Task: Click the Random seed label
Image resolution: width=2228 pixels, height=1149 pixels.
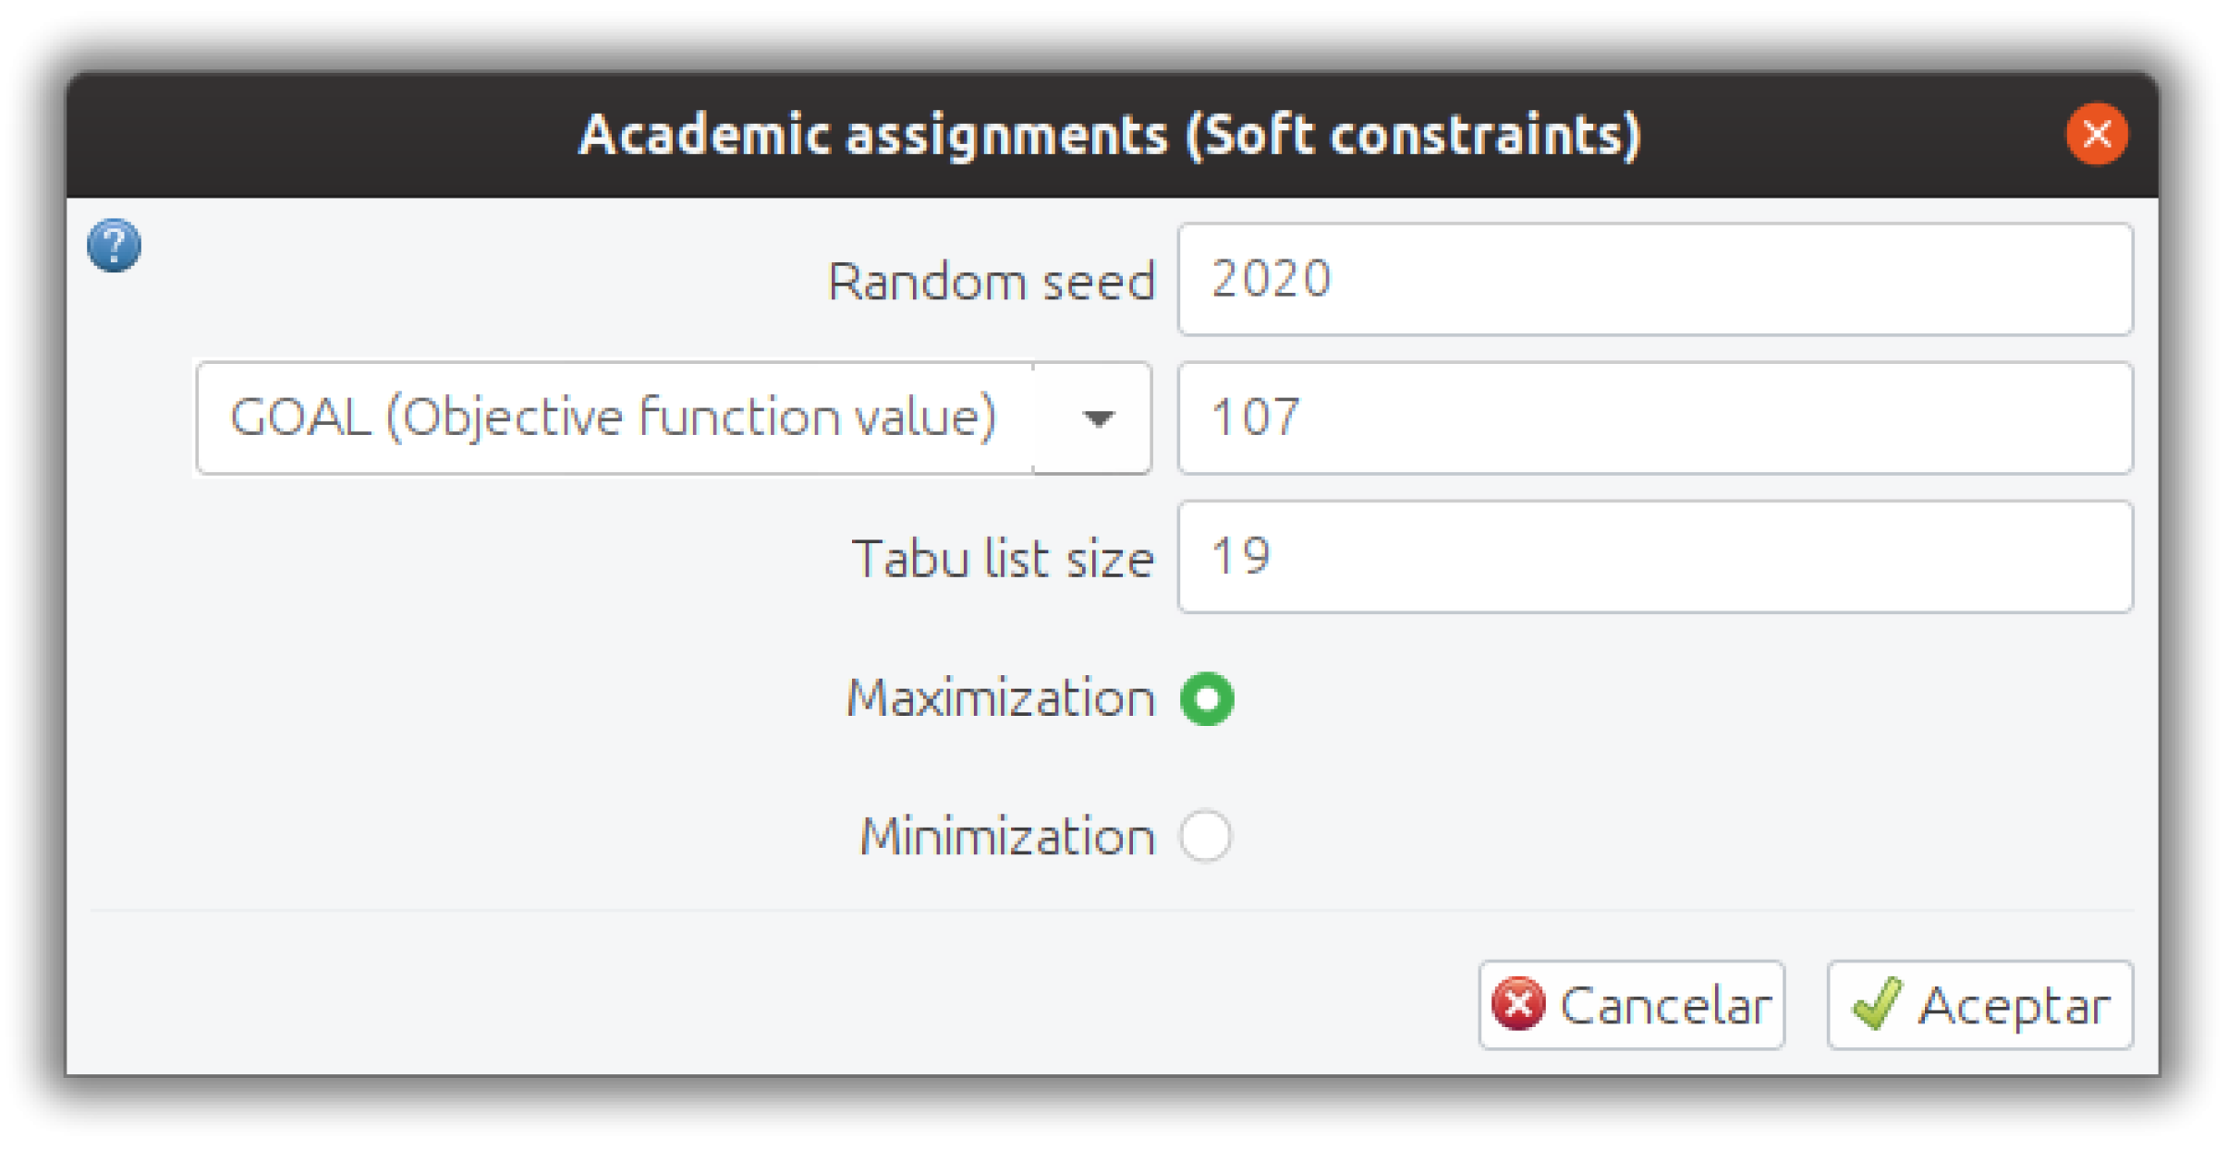Action: 992,281
